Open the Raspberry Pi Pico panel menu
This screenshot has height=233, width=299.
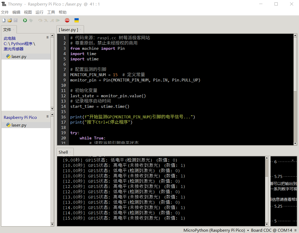tap(48, 116)
